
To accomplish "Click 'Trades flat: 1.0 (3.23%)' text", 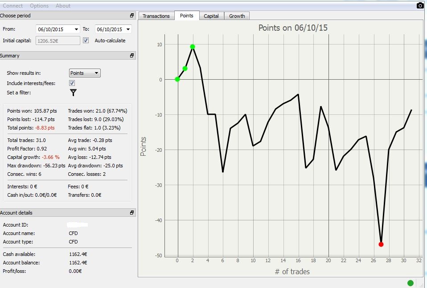I will coord(94,128).
